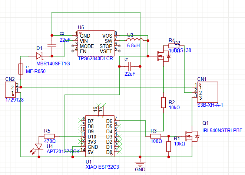Click the 100Ω value of R3

[156, 141]
